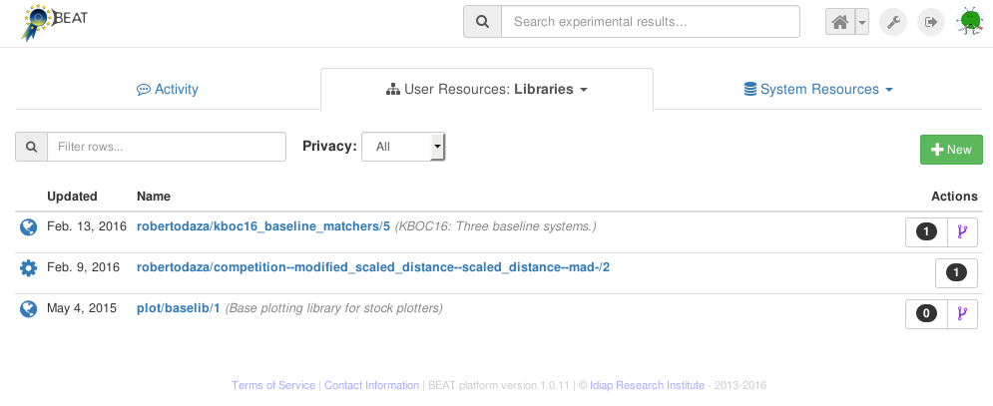Click the usage count badge for competition library
The height and width of the screenshot is (406, 993).
[956, 272]
